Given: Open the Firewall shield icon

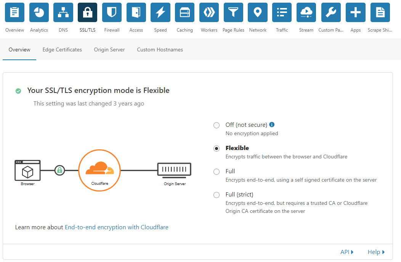Looking at the screenshot, I should pyautogui.click(x=112, y=13).
